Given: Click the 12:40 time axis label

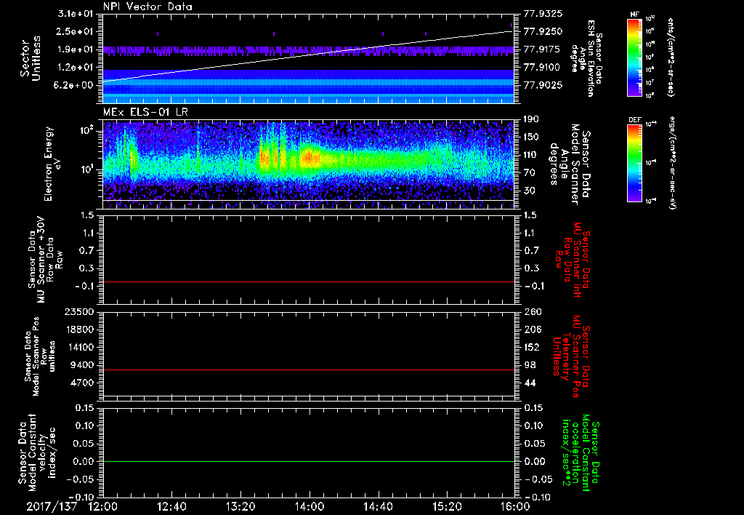Looking at the screenshot, I should (172, 506).
